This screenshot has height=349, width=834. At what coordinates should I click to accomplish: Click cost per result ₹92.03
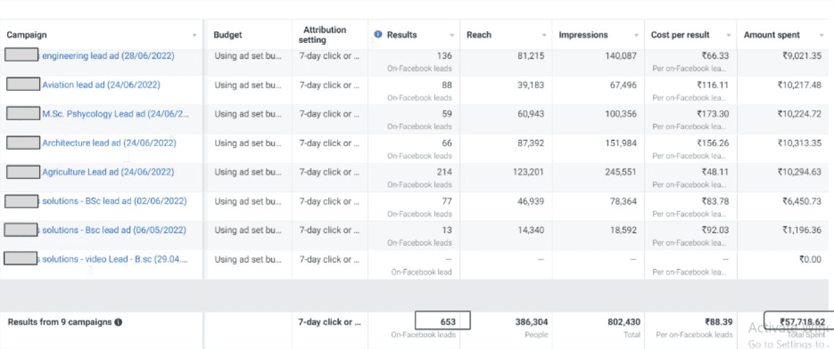[x=715, y=230]
